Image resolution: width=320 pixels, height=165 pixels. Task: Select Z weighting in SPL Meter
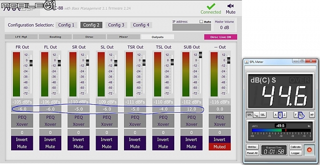coord(284,115)
